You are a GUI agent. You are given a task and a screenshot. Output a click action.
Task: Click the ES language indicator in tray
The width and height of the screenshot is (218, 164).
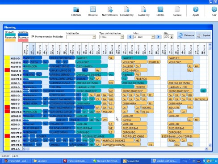pyautogui.click(x=194, y=161)
